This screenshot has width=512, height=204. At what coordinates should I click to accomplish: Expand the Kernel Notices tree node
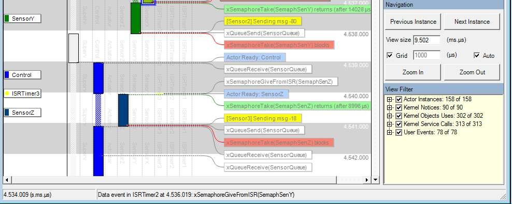coord(389,107)
